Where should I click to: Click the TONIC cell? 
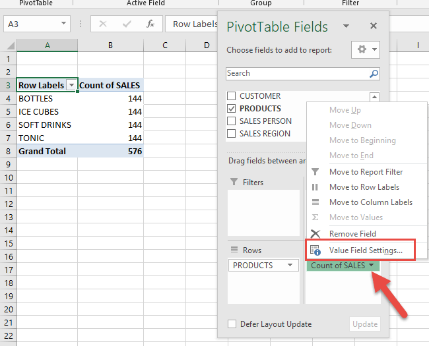48,138
